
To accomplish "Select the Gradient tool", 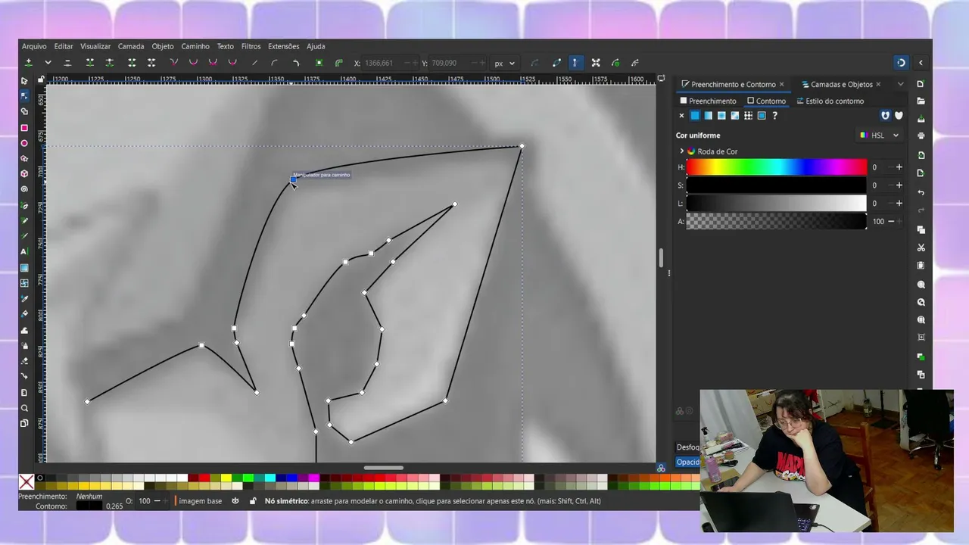I will 24,267.
